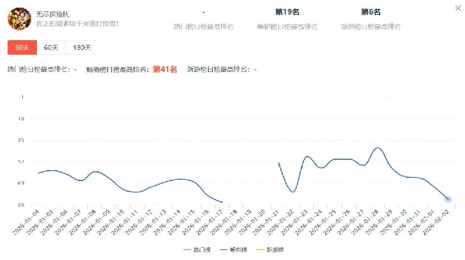465x260 pixels.
Task: Close the ranking chart popup
Action: [457, 8]
